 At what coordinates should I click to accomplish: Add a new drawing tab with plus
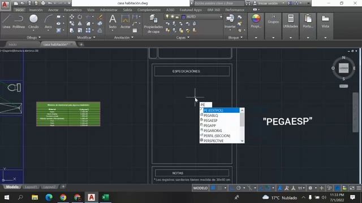click(81, 44)
